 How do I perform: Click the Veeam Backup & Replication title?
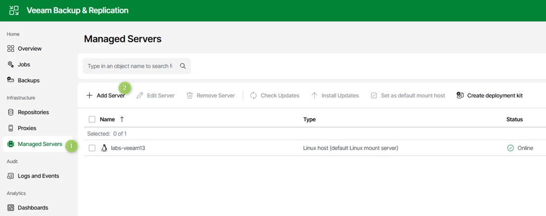tap(77, 10)
